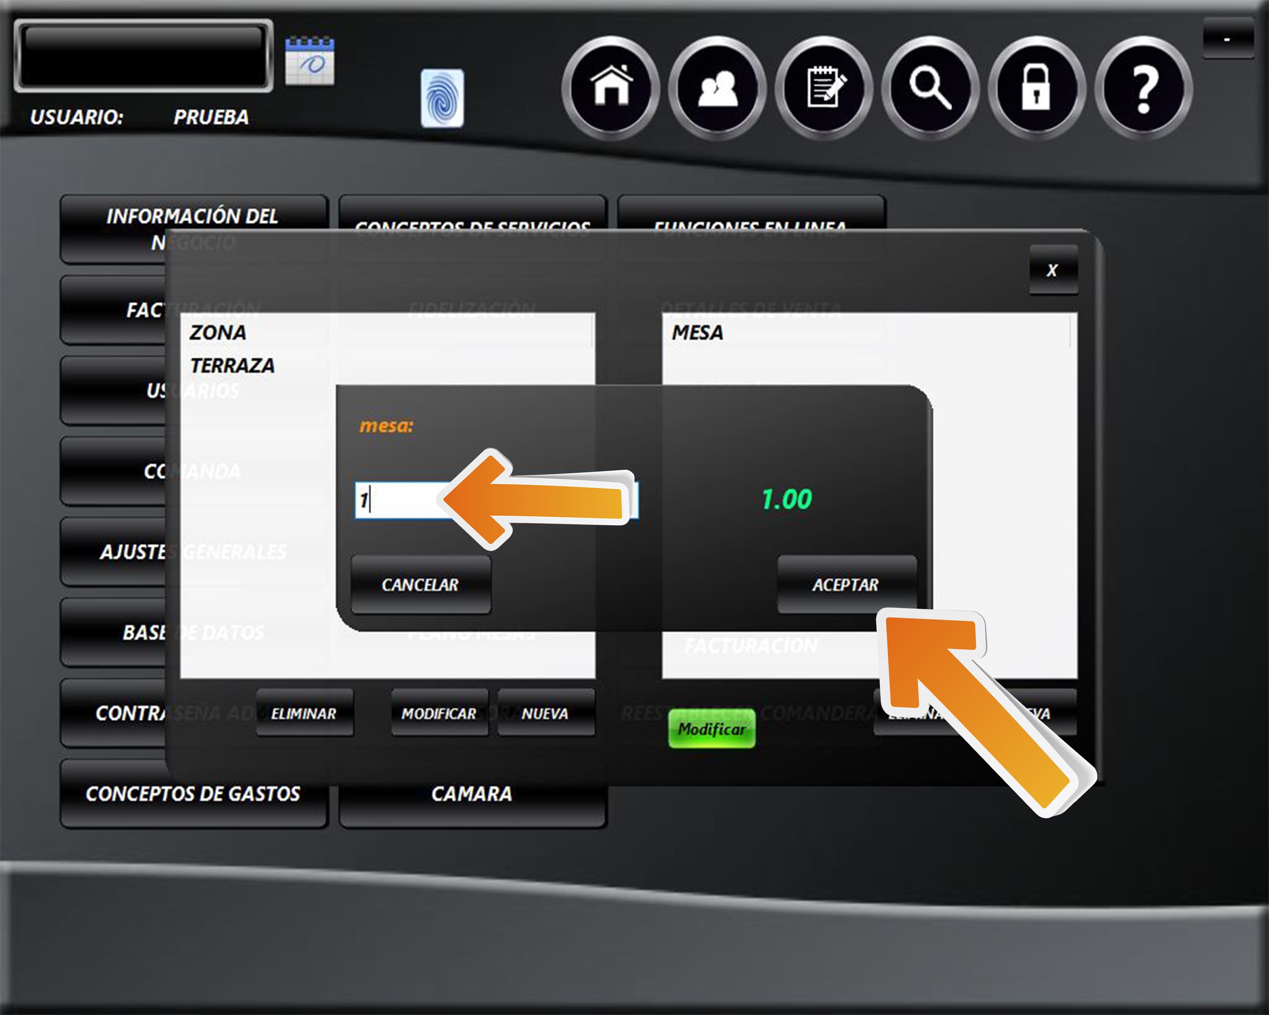This screenshot has height=1015, width=1269.
Task: Open the question mark help icon
Action: pos(1143,88)
